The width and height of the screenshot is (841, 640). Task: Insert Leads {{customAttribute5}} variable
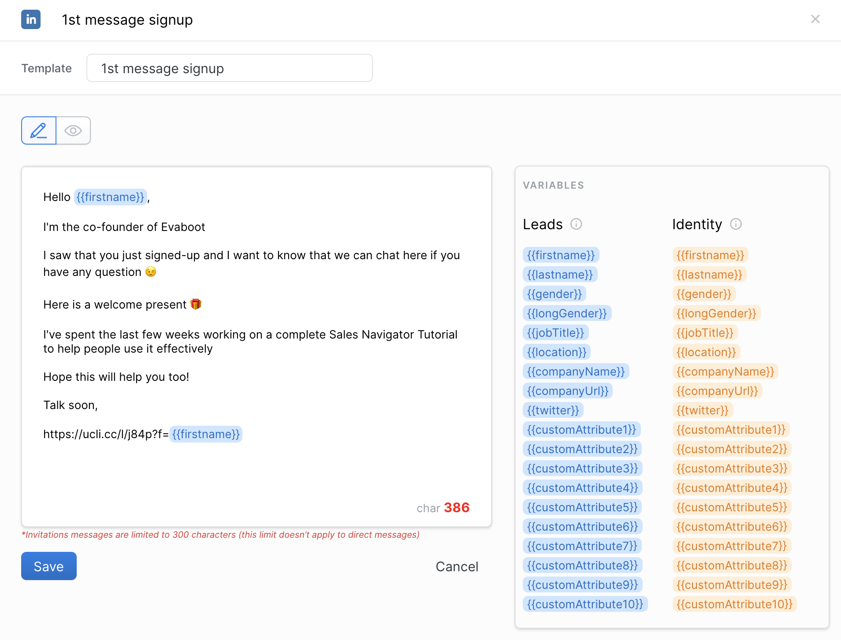click(583, 507)
